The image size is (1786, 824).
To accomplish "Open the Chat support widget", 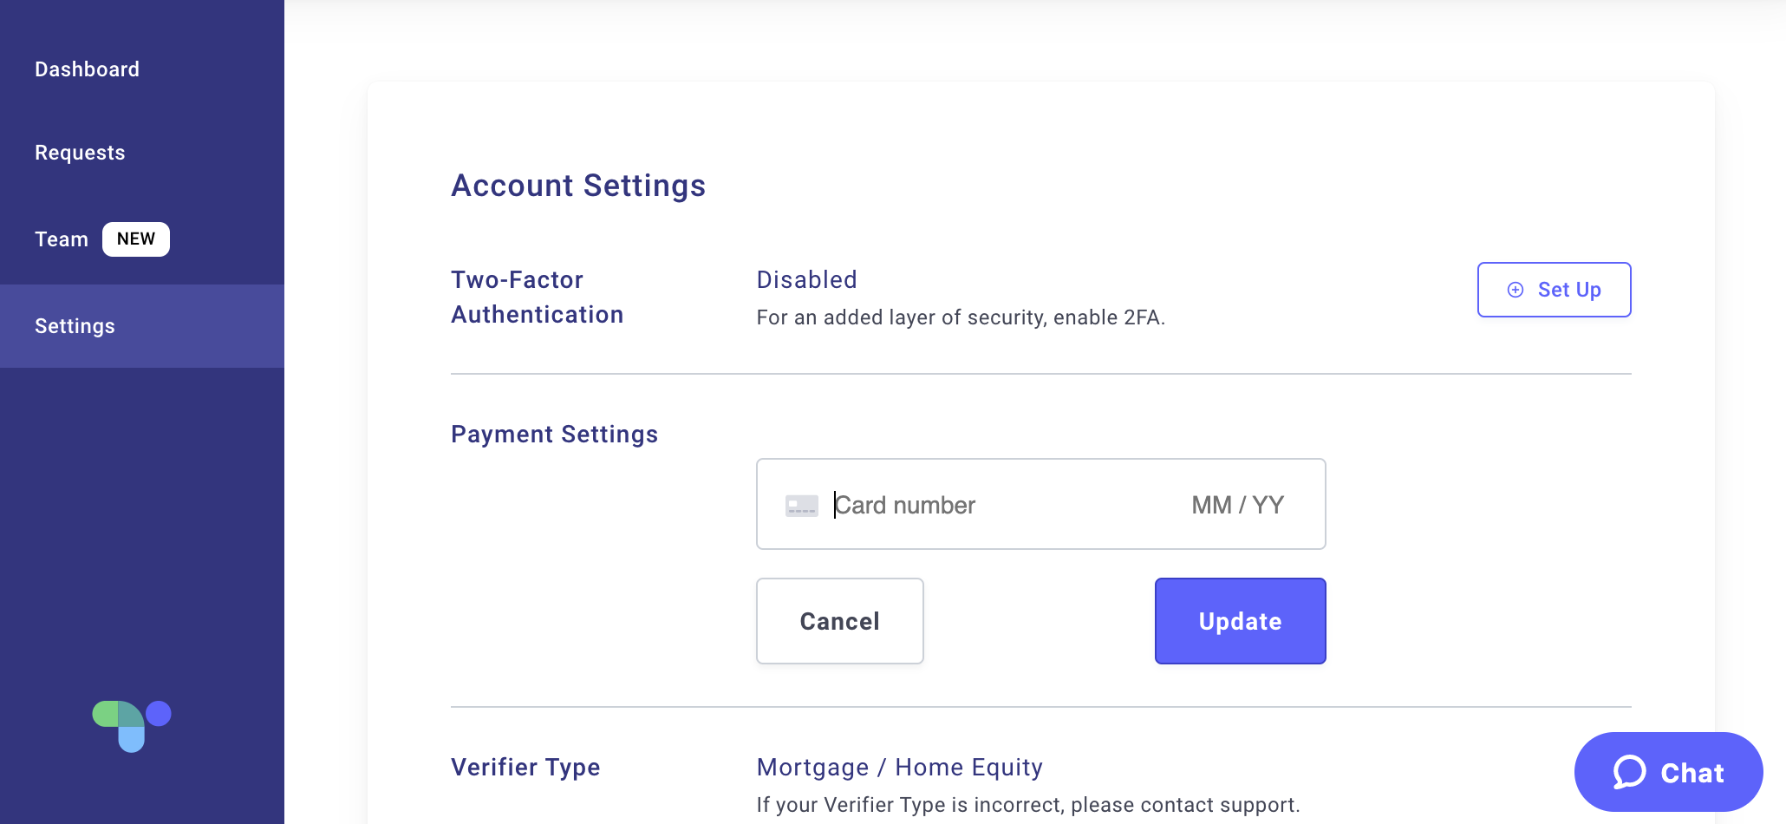I will click(1668, 772).
